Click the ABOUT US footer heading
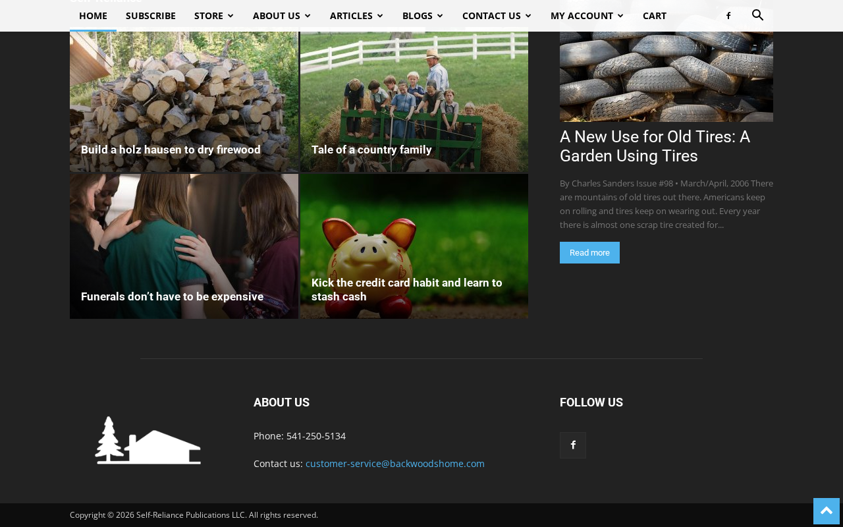The width and height of the screenshot is (843, 527). (281, 402)
